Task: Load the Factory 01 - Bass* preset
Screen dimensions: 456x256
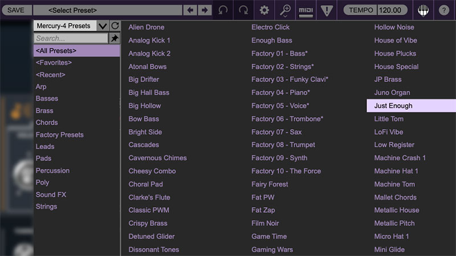Action: pyautogui.click(x=279, y=53)
